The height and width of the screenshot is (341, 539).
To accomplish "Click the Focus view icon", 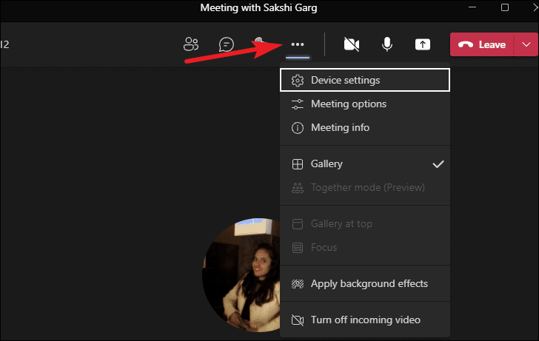I will pyautogui.click(x=298, y=248).
